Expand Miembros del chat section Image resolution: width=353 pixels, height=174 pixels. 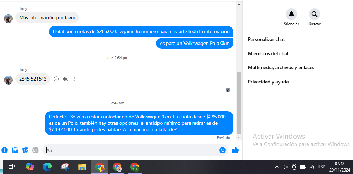[268, 53]
